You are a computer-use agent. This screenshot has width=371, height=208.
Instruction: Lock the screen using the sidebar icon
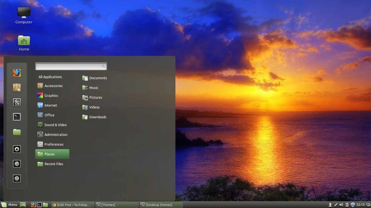[16, 149]
